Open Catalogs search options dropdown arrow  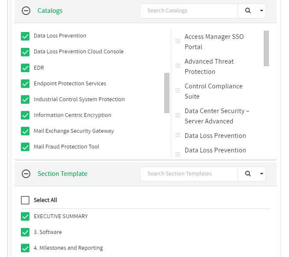click(262, 11)
